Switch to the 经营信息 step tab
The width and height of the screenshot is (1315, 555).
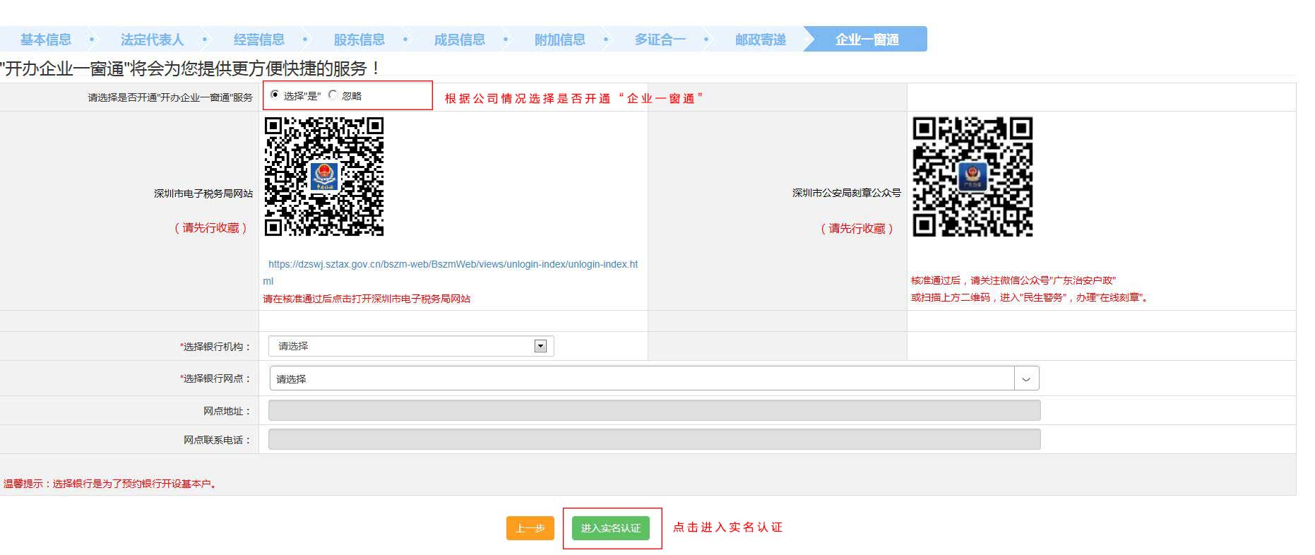259,40
